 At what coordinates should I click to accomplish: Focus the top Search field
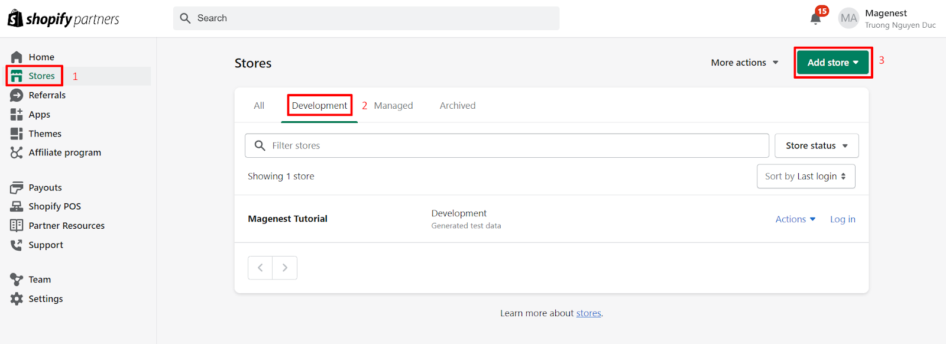pyautogui.click(x=367, y=18)
